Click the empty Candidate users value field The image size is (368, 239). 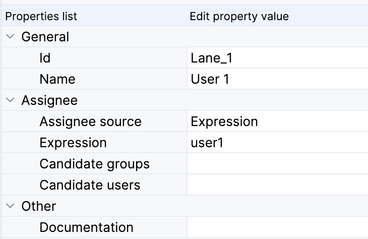click(276, 185)
